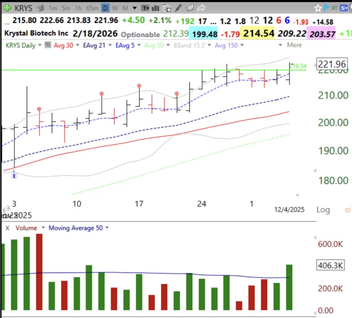
Task: Open a new symbol with the green plus icon
Action: pos(7,8)
